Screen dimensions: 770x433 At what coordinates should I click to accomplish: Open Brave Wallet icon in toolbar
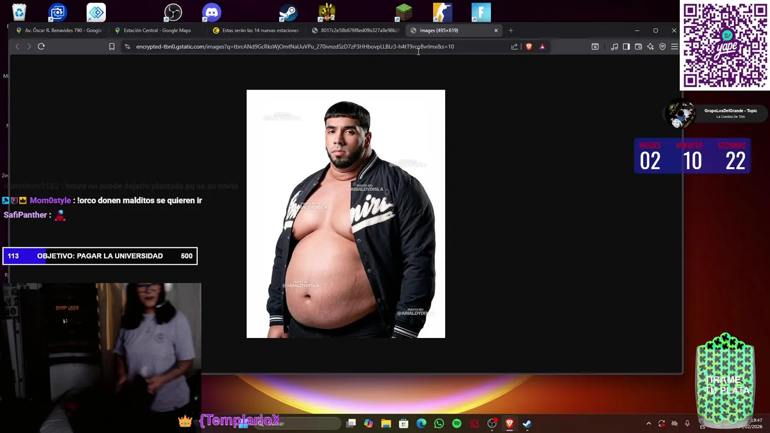638,46
